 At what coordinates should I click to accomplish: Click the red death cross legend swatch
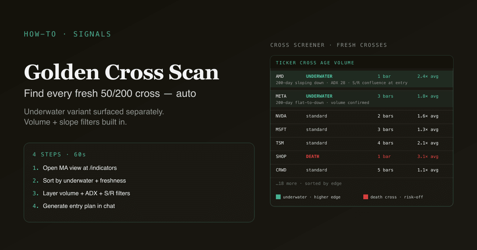click(x=365, y=197)
